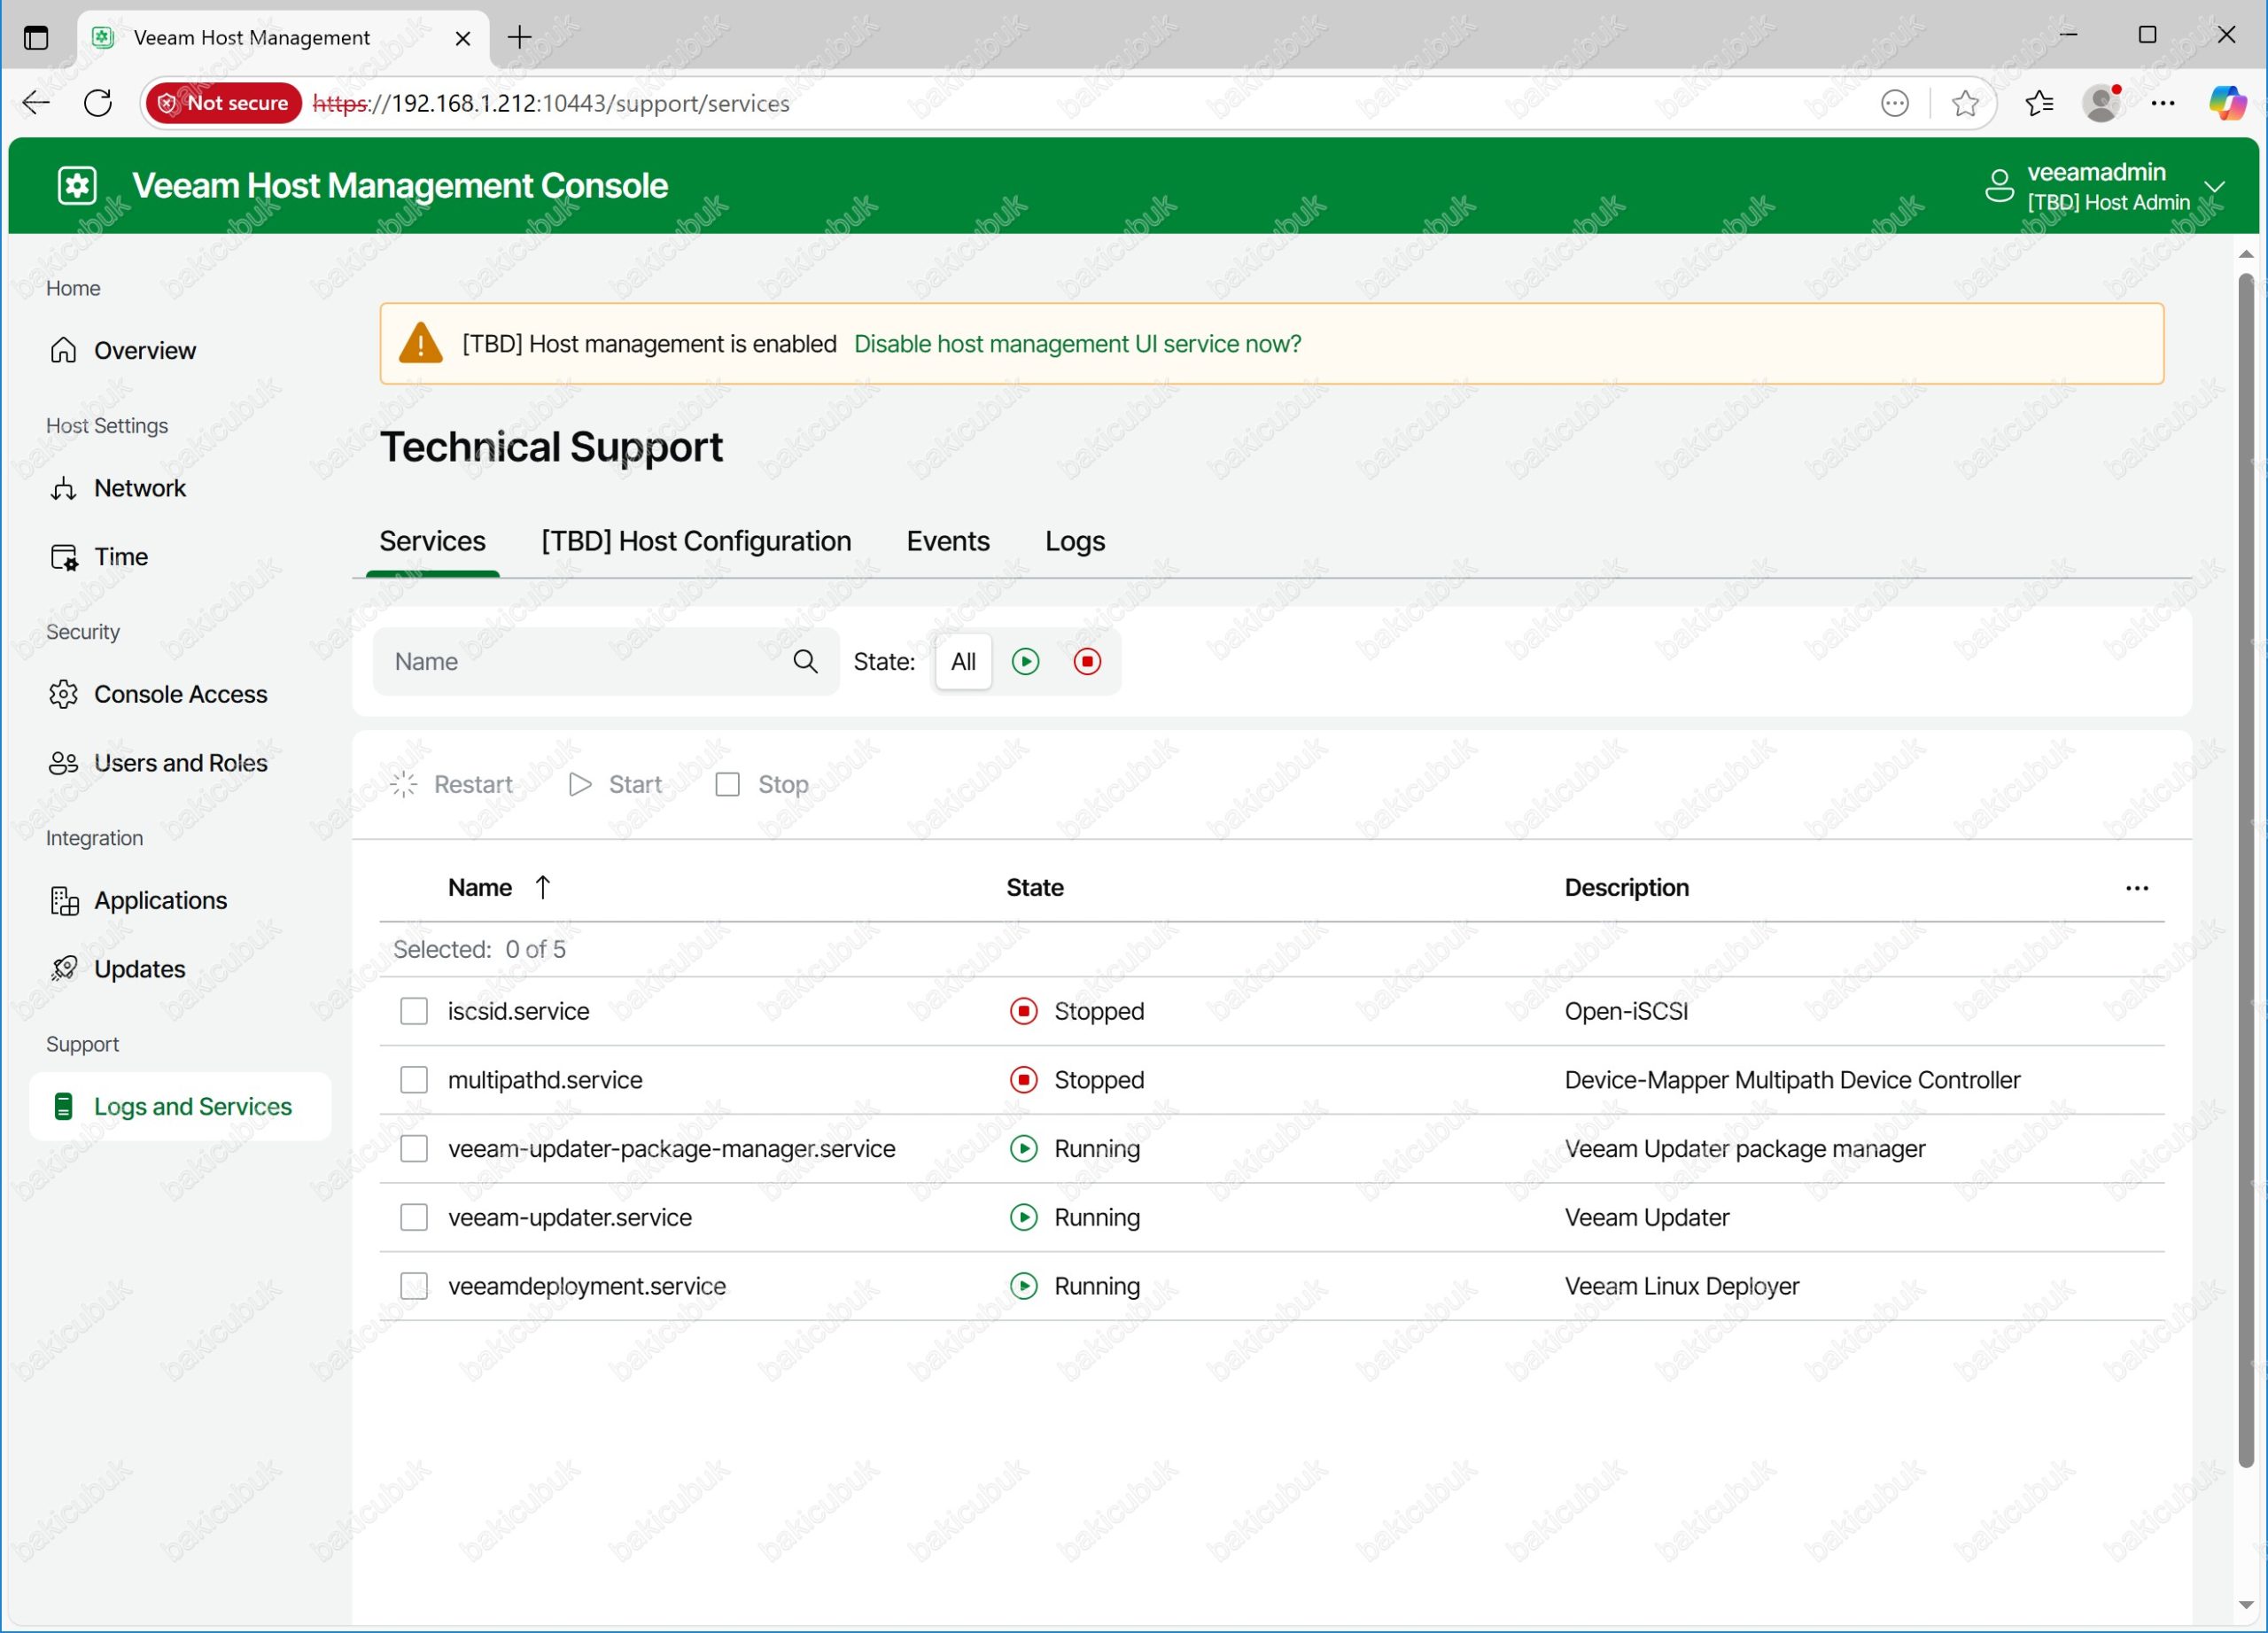Click the address bar circled ellipsis icon

1894,103
